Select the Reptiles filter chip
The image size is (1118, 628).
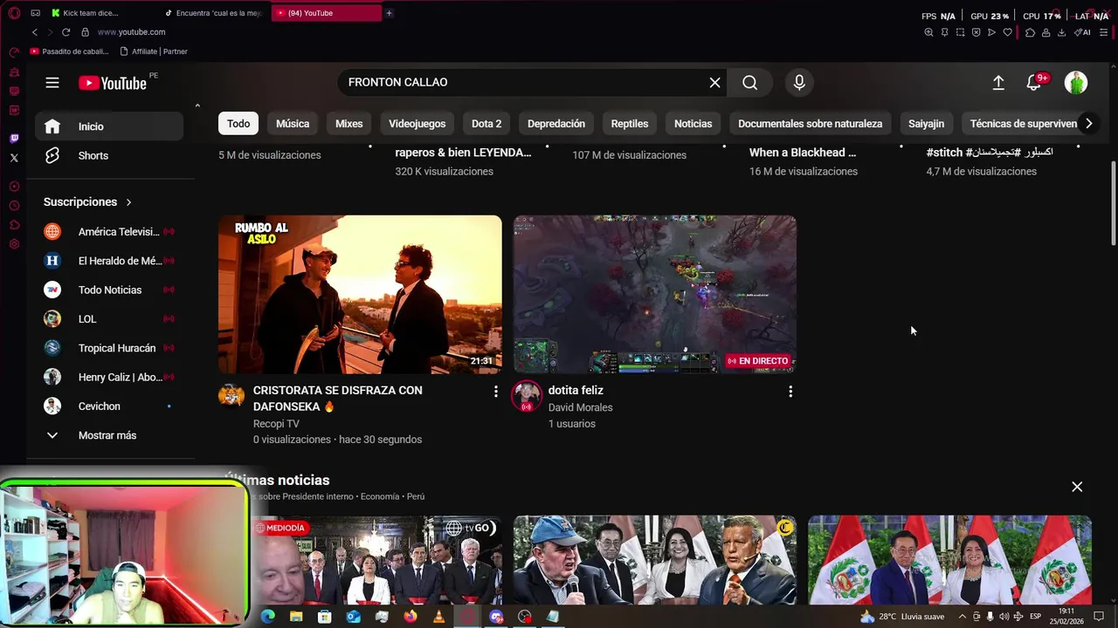(x=630, y=124)
